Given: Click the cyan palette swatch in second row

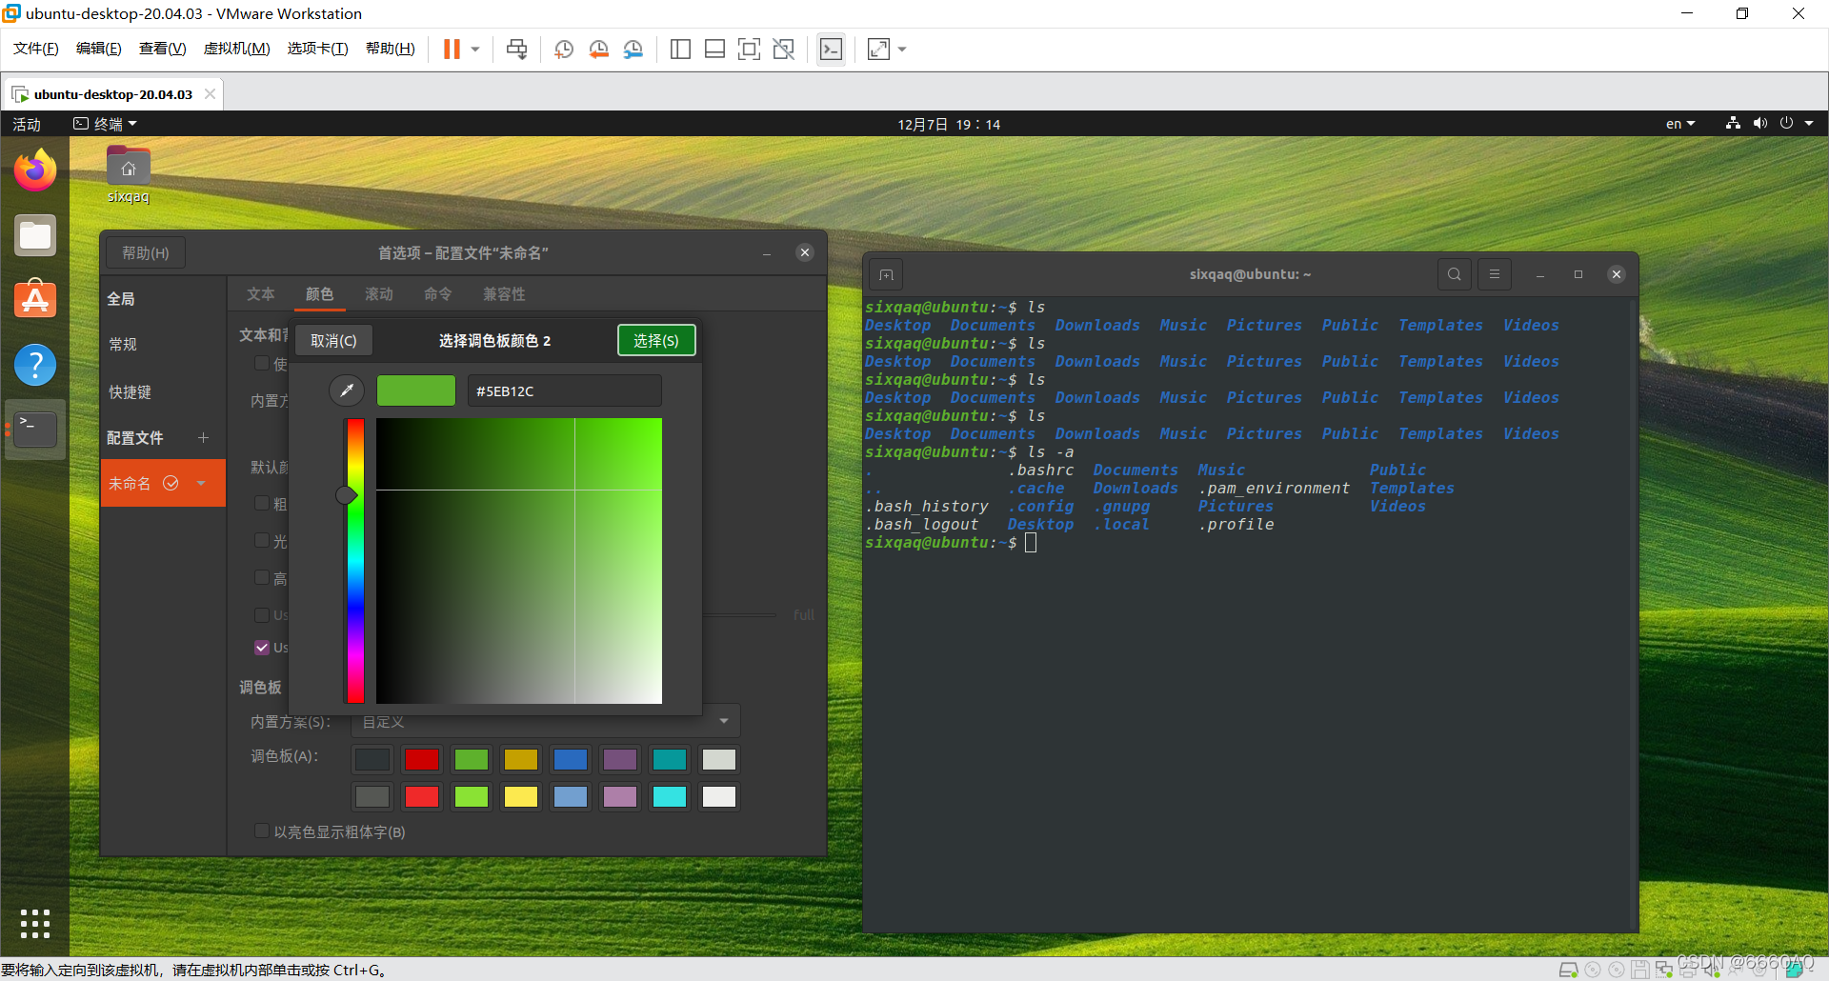Looking at the screenshot, I should pos(670,796).
